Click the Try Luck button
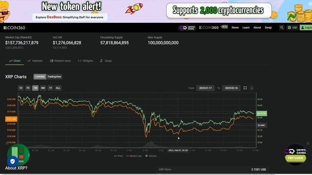 point(295,158)
